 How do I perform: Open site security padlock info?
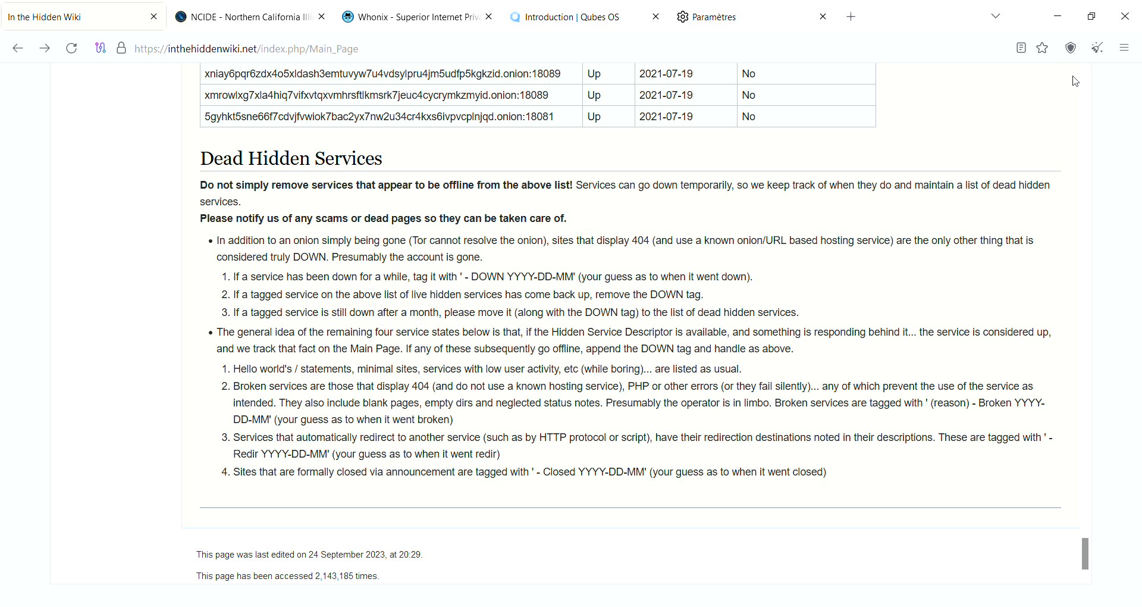click(x=121, y=48)
